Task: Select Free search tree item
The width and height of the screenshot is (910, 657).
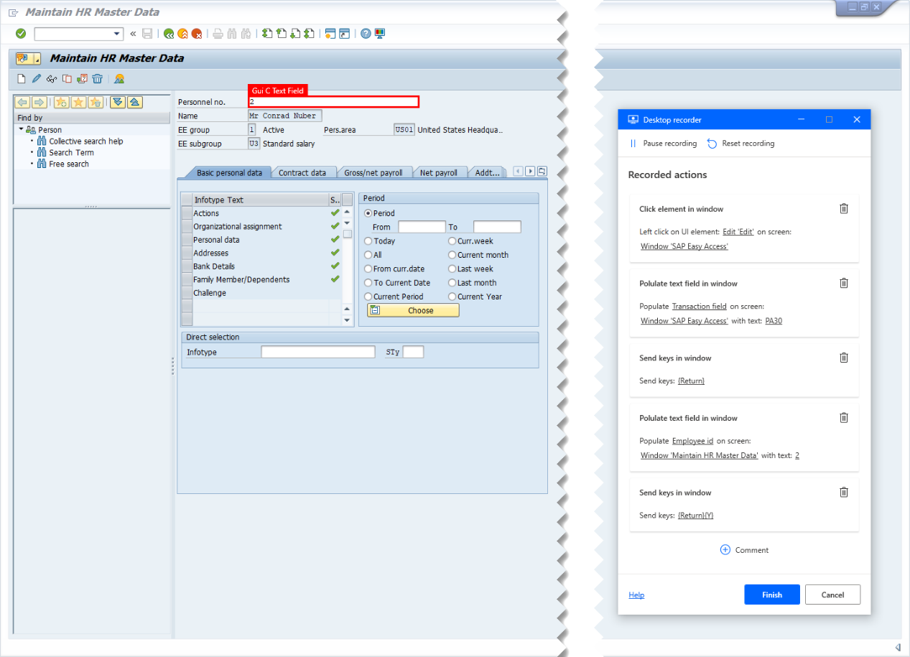Action: [69, 164]
